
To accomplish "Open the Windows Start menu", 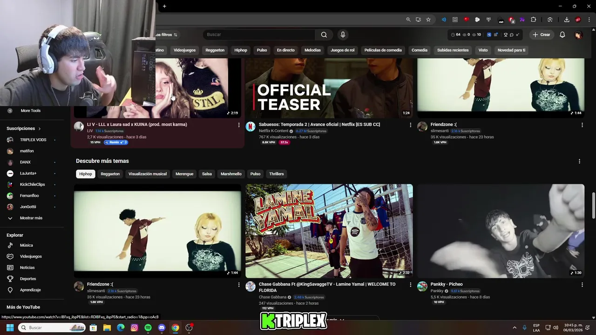I will pos(10,328).
